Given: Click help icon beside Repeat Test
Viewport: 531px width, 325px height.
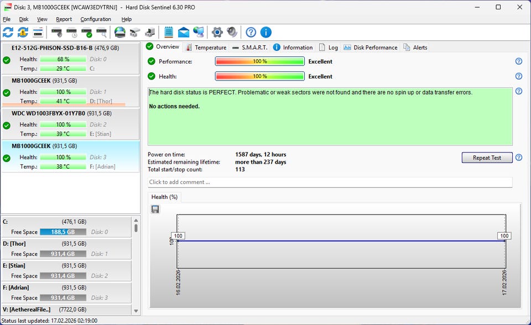Looking at the screenshot, I should 519,158.
